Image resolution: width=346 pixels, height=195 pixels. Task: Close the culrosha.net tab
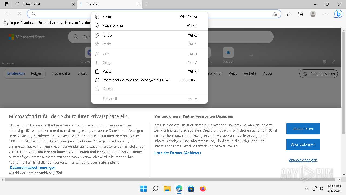(73, 4)
